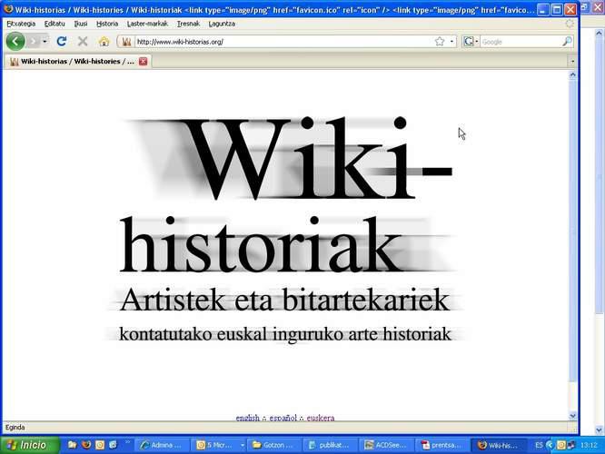Click the page vertical scrollbar thumb
Viewport: 605px width, 454px height.
click(x=572, y=232)
